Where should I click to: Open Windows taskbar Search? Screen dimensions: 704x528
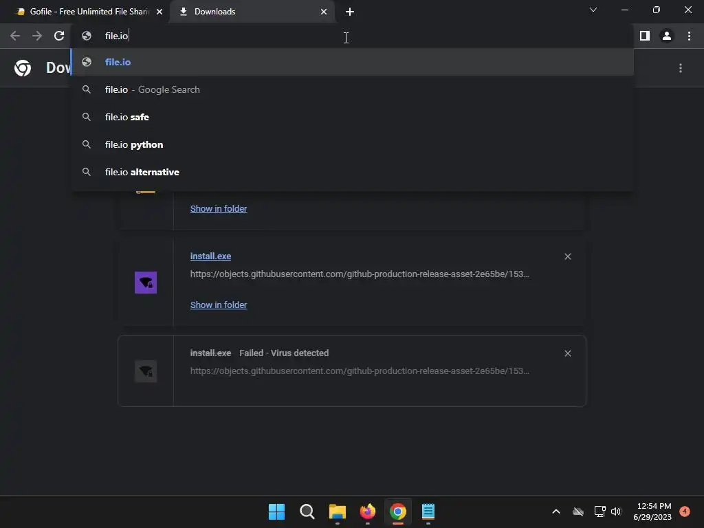coord(307,511)
